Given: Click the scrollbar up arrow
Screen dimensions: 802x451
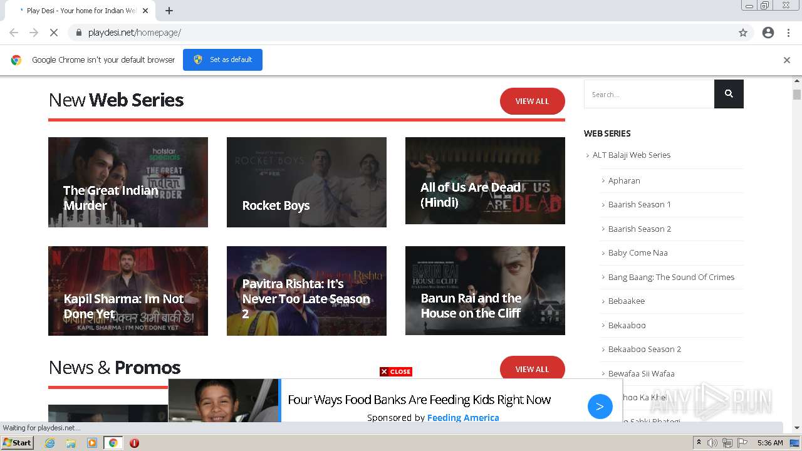Looking at the screenshot, I should coord(797,81).
